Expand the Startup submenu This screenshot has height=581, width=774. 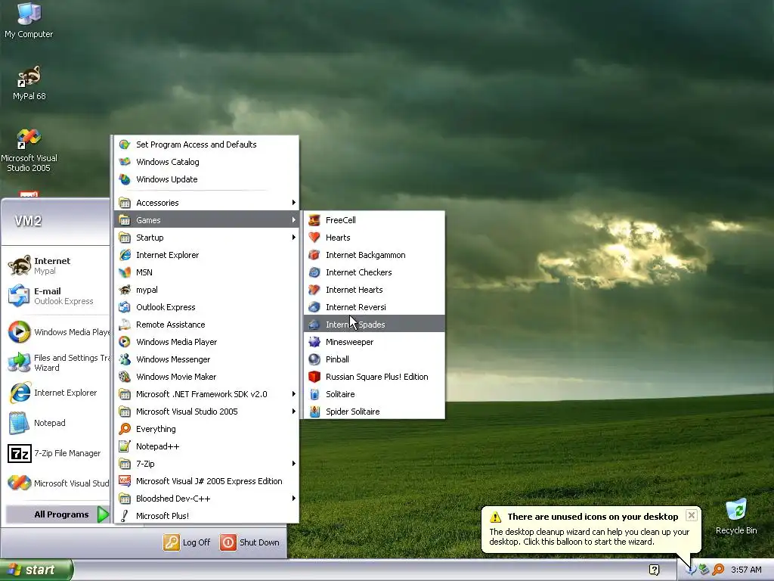pyautogui.click(x=206, y=238)
